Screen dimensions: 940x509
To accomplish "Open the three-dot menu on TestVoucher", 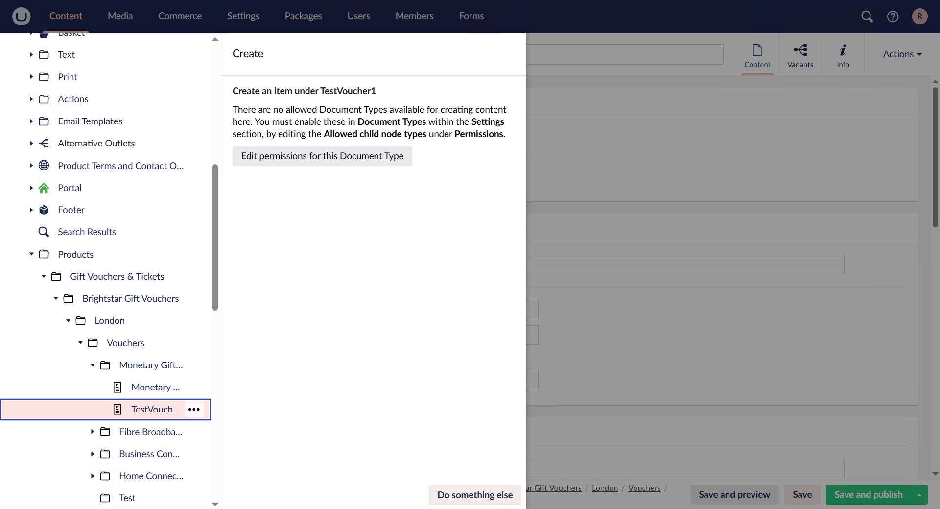I will tap(193, 410).
